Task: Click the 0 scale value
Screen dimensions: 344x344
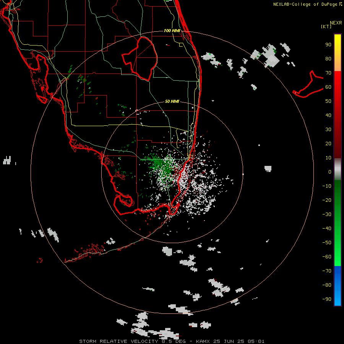Action: (x=330, y=172)
